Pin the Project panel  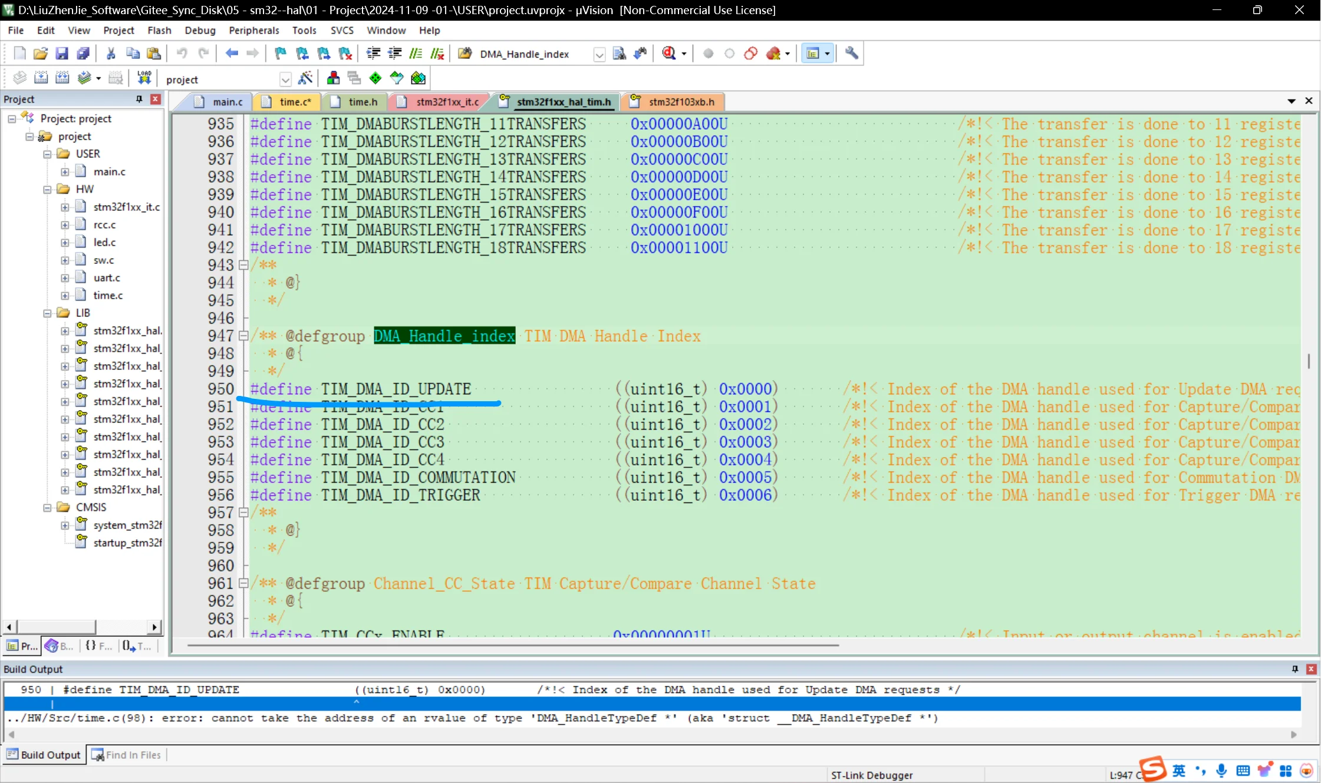click(139, 99)
